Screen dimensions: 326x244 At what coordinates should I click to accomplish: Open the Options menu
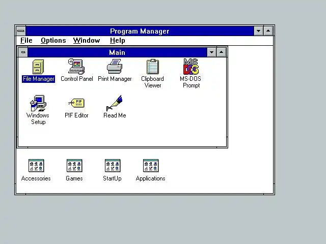pyautogui.click(x=53, y=41)
